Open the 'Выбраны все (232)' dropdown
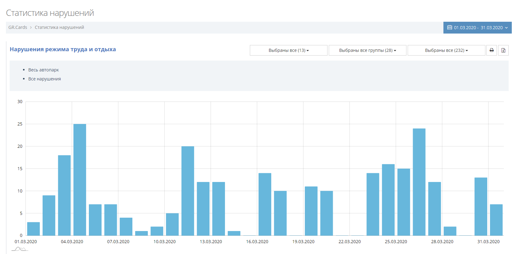This screenshot has width=518, height=254. pyautogui.click(x=446, y=50)
